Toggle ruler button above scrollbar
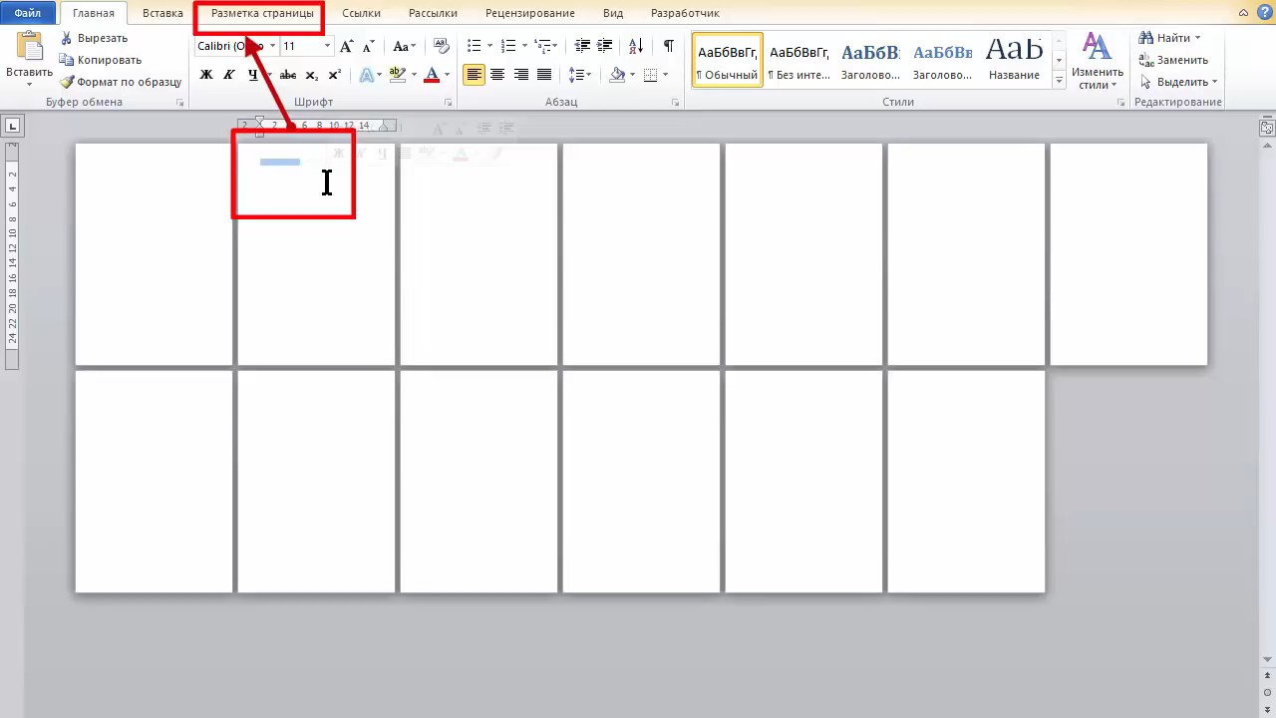 pyautogui.click(x=1267, y=128)
